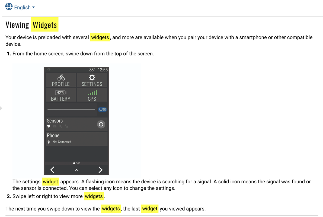The image size is (323, 217).
Task: Click highlighted 'widgets' in step 2
Action: [94, 196]
